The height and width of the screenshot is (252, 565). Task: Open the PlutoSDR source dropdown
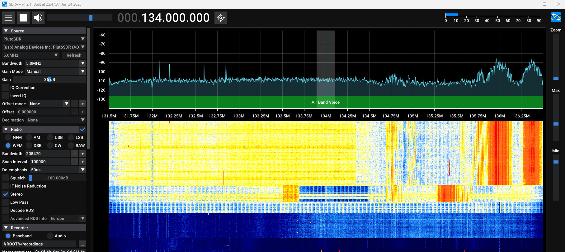coord(44,39)
